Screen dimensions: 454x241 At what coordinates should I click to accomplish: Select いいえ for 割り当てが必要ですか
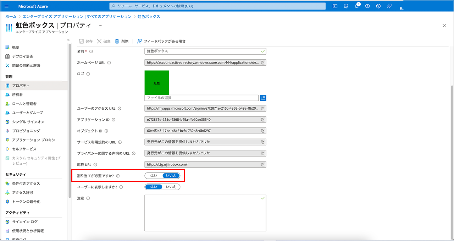tap(171, 175)
